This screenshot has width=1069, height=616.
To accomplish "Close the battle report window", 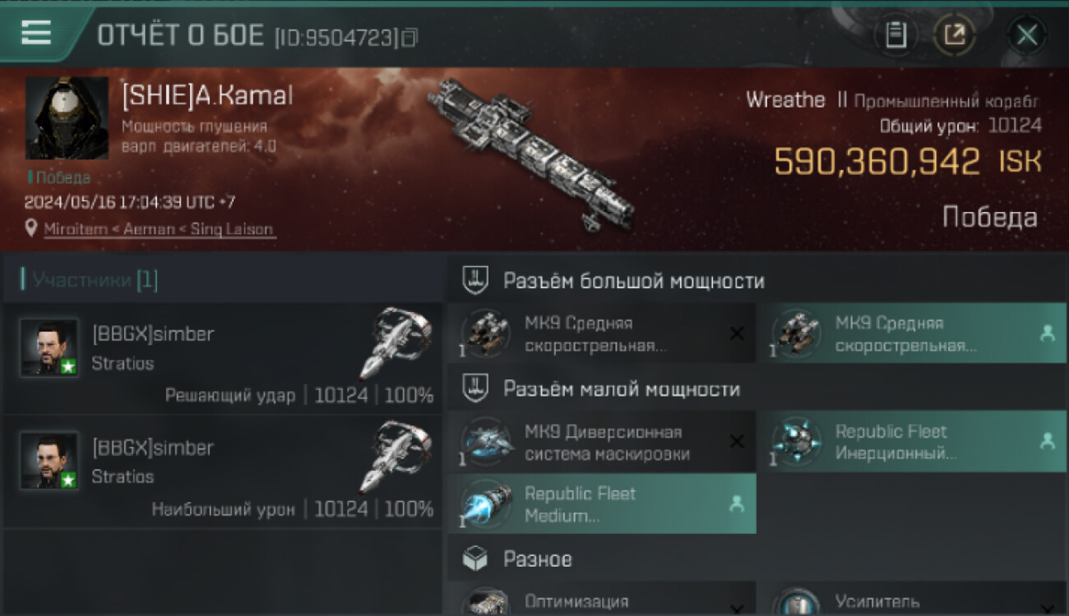I will (x=1026, y=35).
